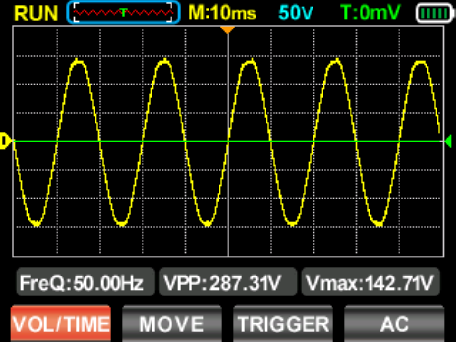Viewport: 456px width, 342px height.
Task: Select the 50V vertical scale readout
Action: [295, 13]
